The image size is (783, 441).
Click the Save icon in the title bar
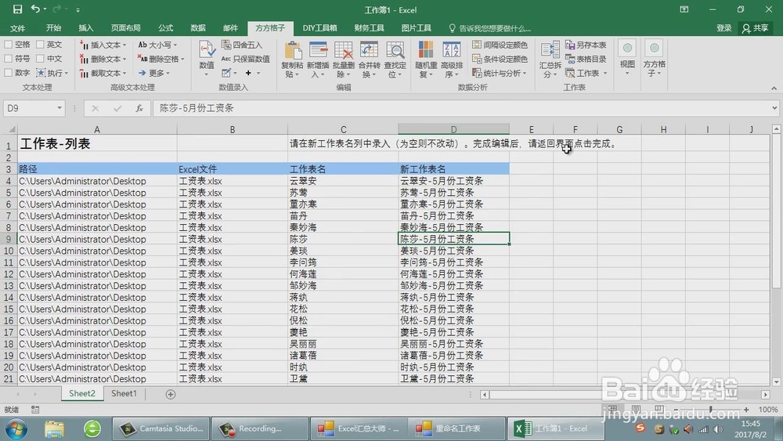pos(17,9)
